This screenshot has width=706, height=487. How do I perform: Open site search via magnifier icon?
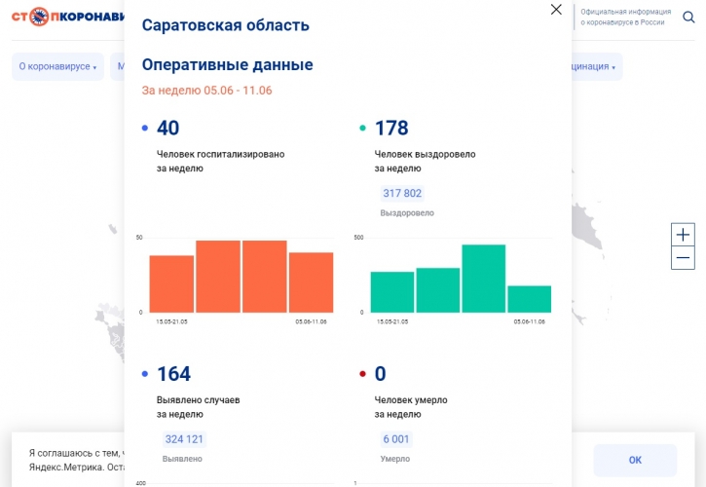click(x=688, y=17)
